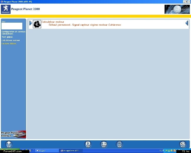Viewport: 191px width, 153px height.
Task: Go back using the F1 up arrow
Action: pos(9,144)
